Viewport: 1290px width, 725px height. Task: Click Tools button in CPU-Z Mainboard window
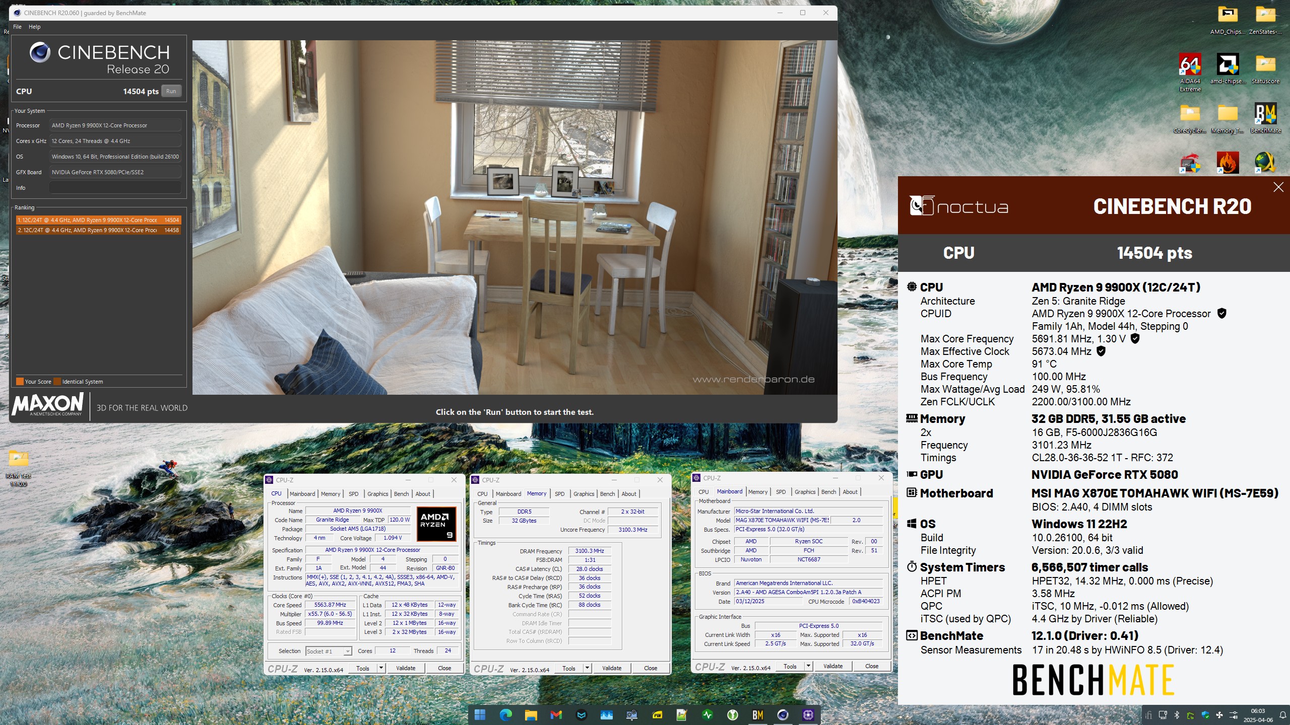790,666
